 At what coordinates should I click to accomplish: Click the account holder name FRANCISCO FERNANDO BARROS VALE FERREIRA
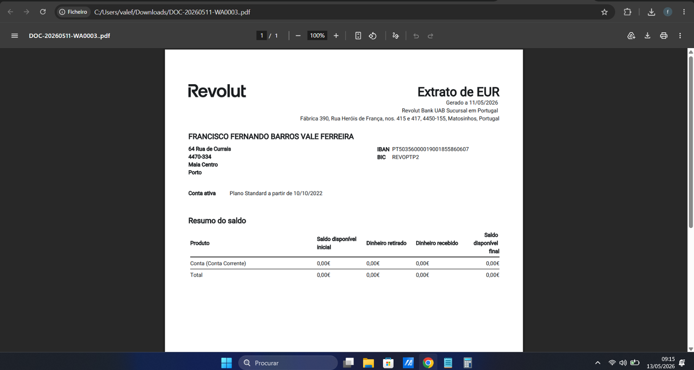(x=271, y=137)
